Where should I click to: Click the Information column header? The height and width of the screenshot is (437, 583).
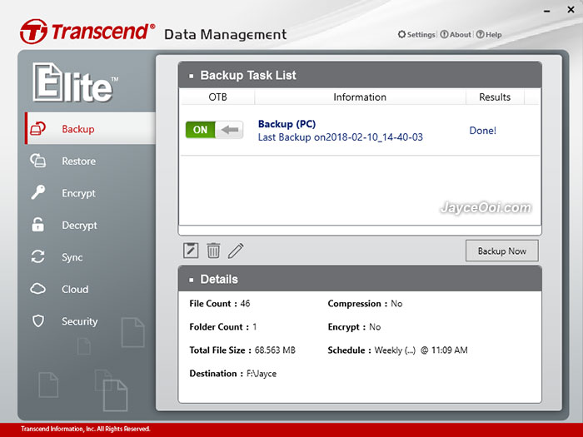coord(360,97)
